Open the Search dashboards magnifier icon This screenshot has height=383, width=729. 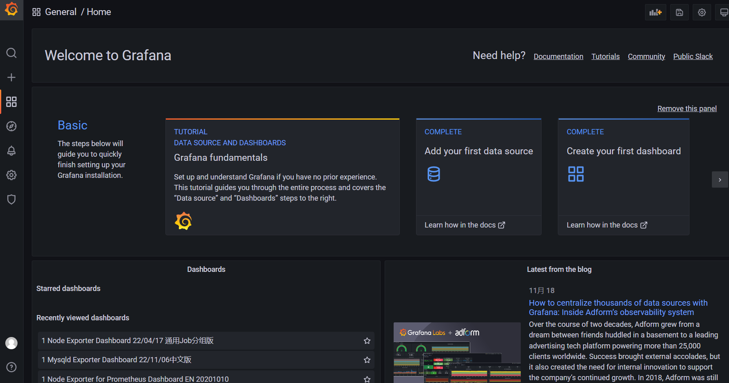click(11, 53)
